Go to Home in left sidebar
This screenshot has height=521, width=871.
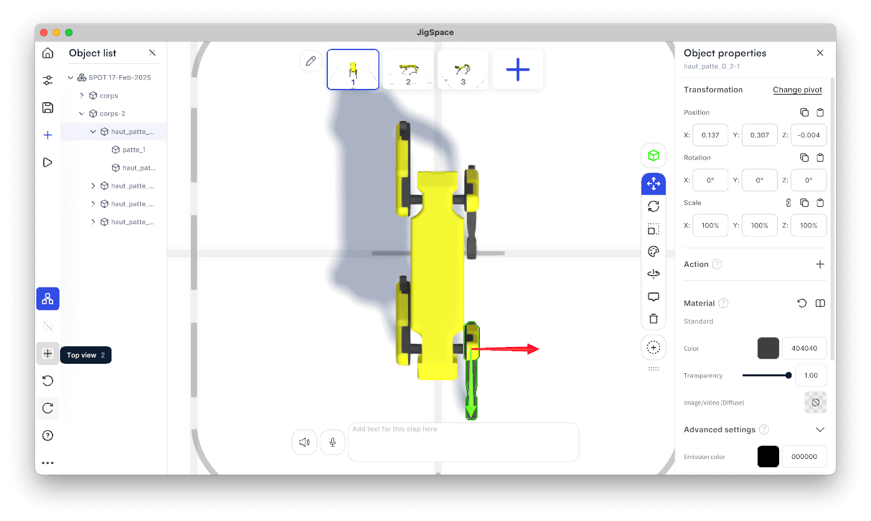click(48, 53)
